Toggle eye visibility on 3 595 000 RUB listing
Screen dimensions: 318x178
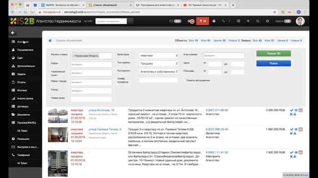[296, 110]
